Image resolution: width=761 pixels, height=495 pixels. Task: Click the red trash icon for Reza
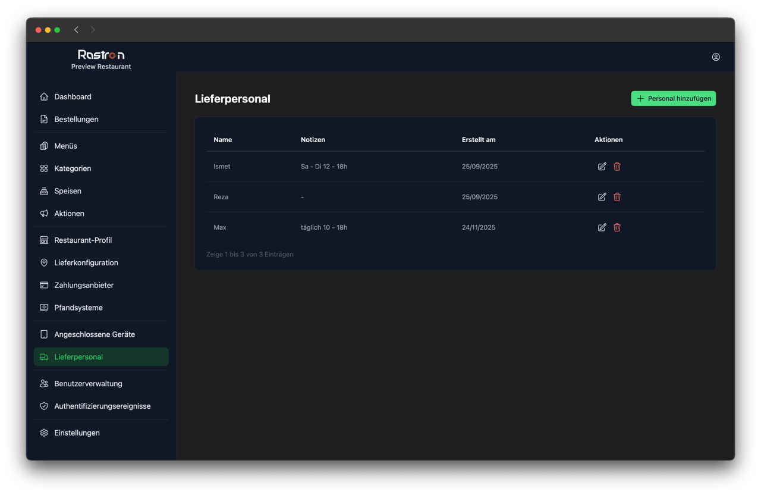click(x=617, y=197)
